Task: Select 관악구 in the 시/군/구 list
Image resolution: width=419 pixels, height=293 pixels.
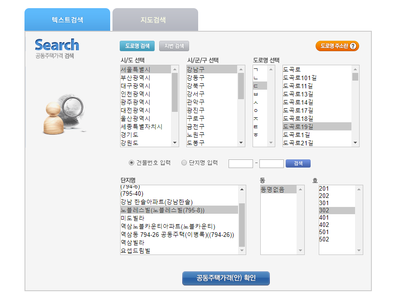Action: click(212, 102)
